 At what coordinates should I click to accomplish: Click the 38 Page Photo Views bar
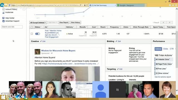[x=164, y=64]
